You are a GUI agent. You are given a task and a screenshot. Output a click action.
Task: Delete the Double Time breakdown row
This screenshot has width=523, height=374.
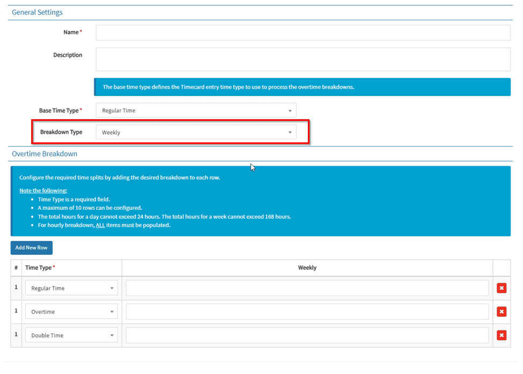tap(501, 335)
